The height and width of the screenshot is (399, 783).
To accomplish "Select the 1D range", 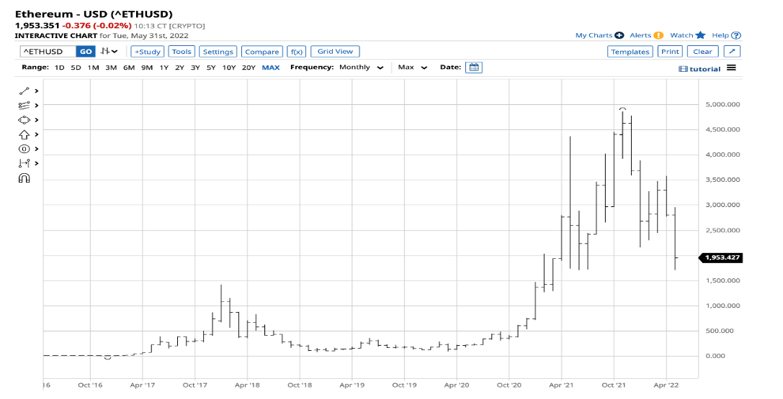I will [59, 68].
